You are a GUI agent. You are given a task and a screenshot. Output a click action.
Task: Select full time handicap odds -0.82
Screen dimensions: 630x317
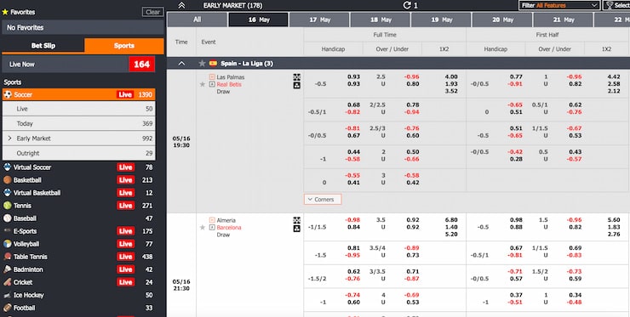click(x=352, y=112)
